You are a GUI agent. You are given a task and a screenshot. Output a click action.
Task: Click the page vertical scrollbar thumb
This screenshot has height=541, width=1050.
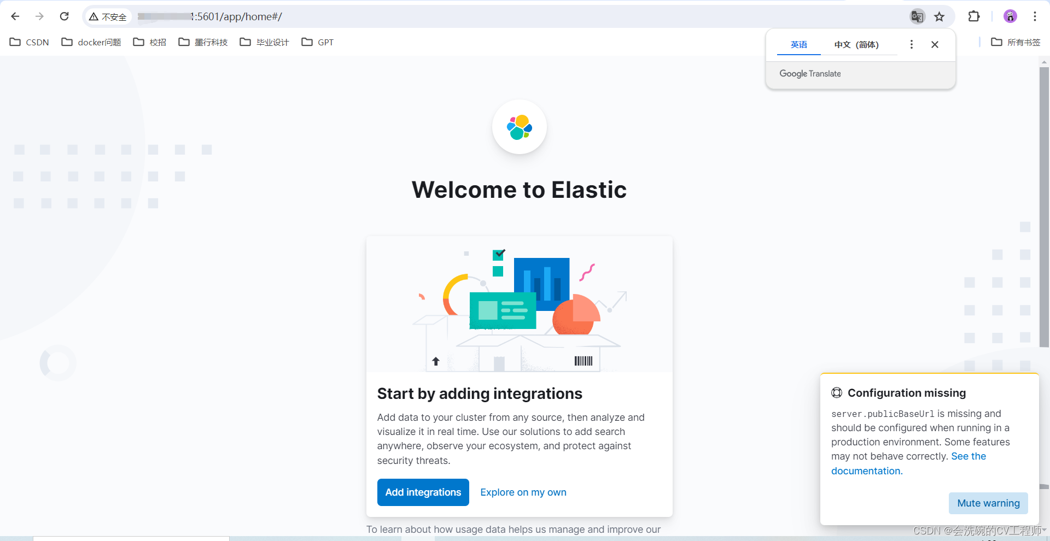click(x=1044, y=207)
